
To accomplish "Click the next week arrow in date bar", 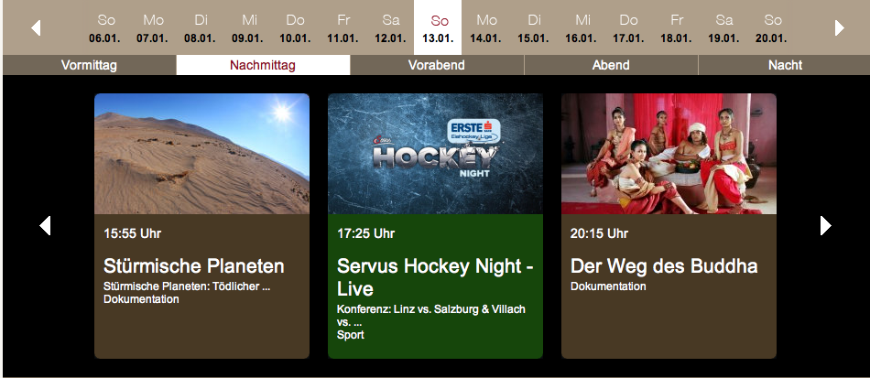I will coord(840,27).
